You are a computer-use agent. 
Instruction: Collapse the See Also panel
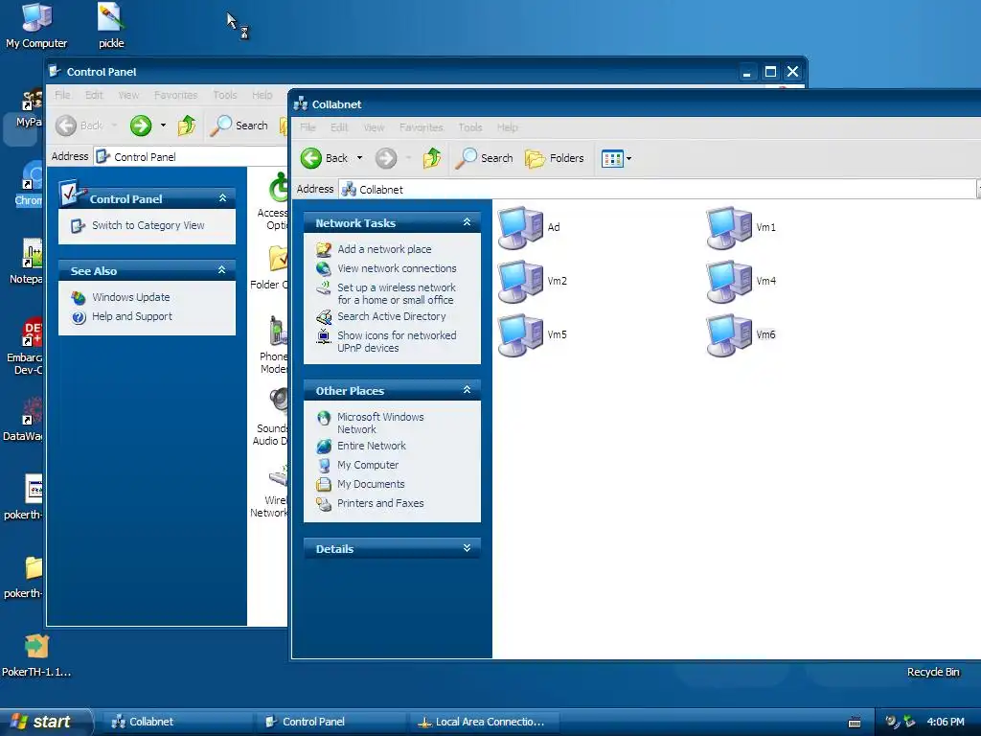221,269
